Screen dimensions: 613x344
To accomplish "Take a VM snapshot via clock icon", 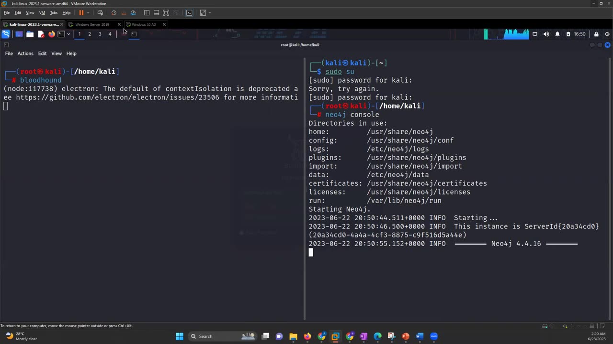I will (114, 13).
